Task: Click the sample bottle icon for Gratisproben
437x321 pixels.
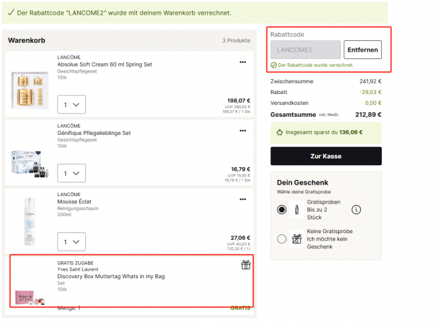Action: point(296,210)
